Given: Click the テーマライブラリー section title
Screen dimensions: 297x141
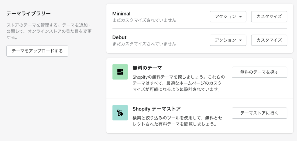Looking at the screenshot, I should (x=29, y=14).
